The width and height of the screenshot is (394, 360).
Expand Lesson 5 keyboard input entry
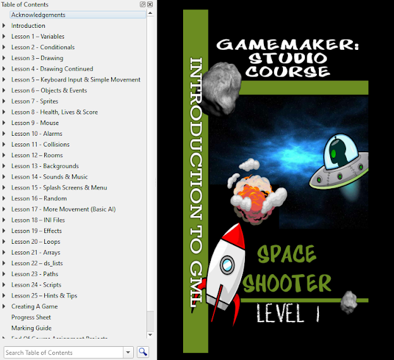tap(4, 80)
